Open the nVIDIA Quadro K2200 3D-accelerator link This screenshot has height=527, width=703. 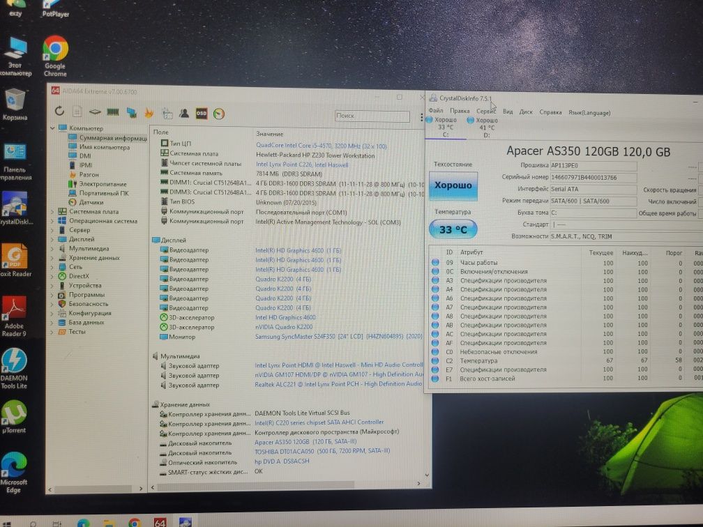coord(284,327)
